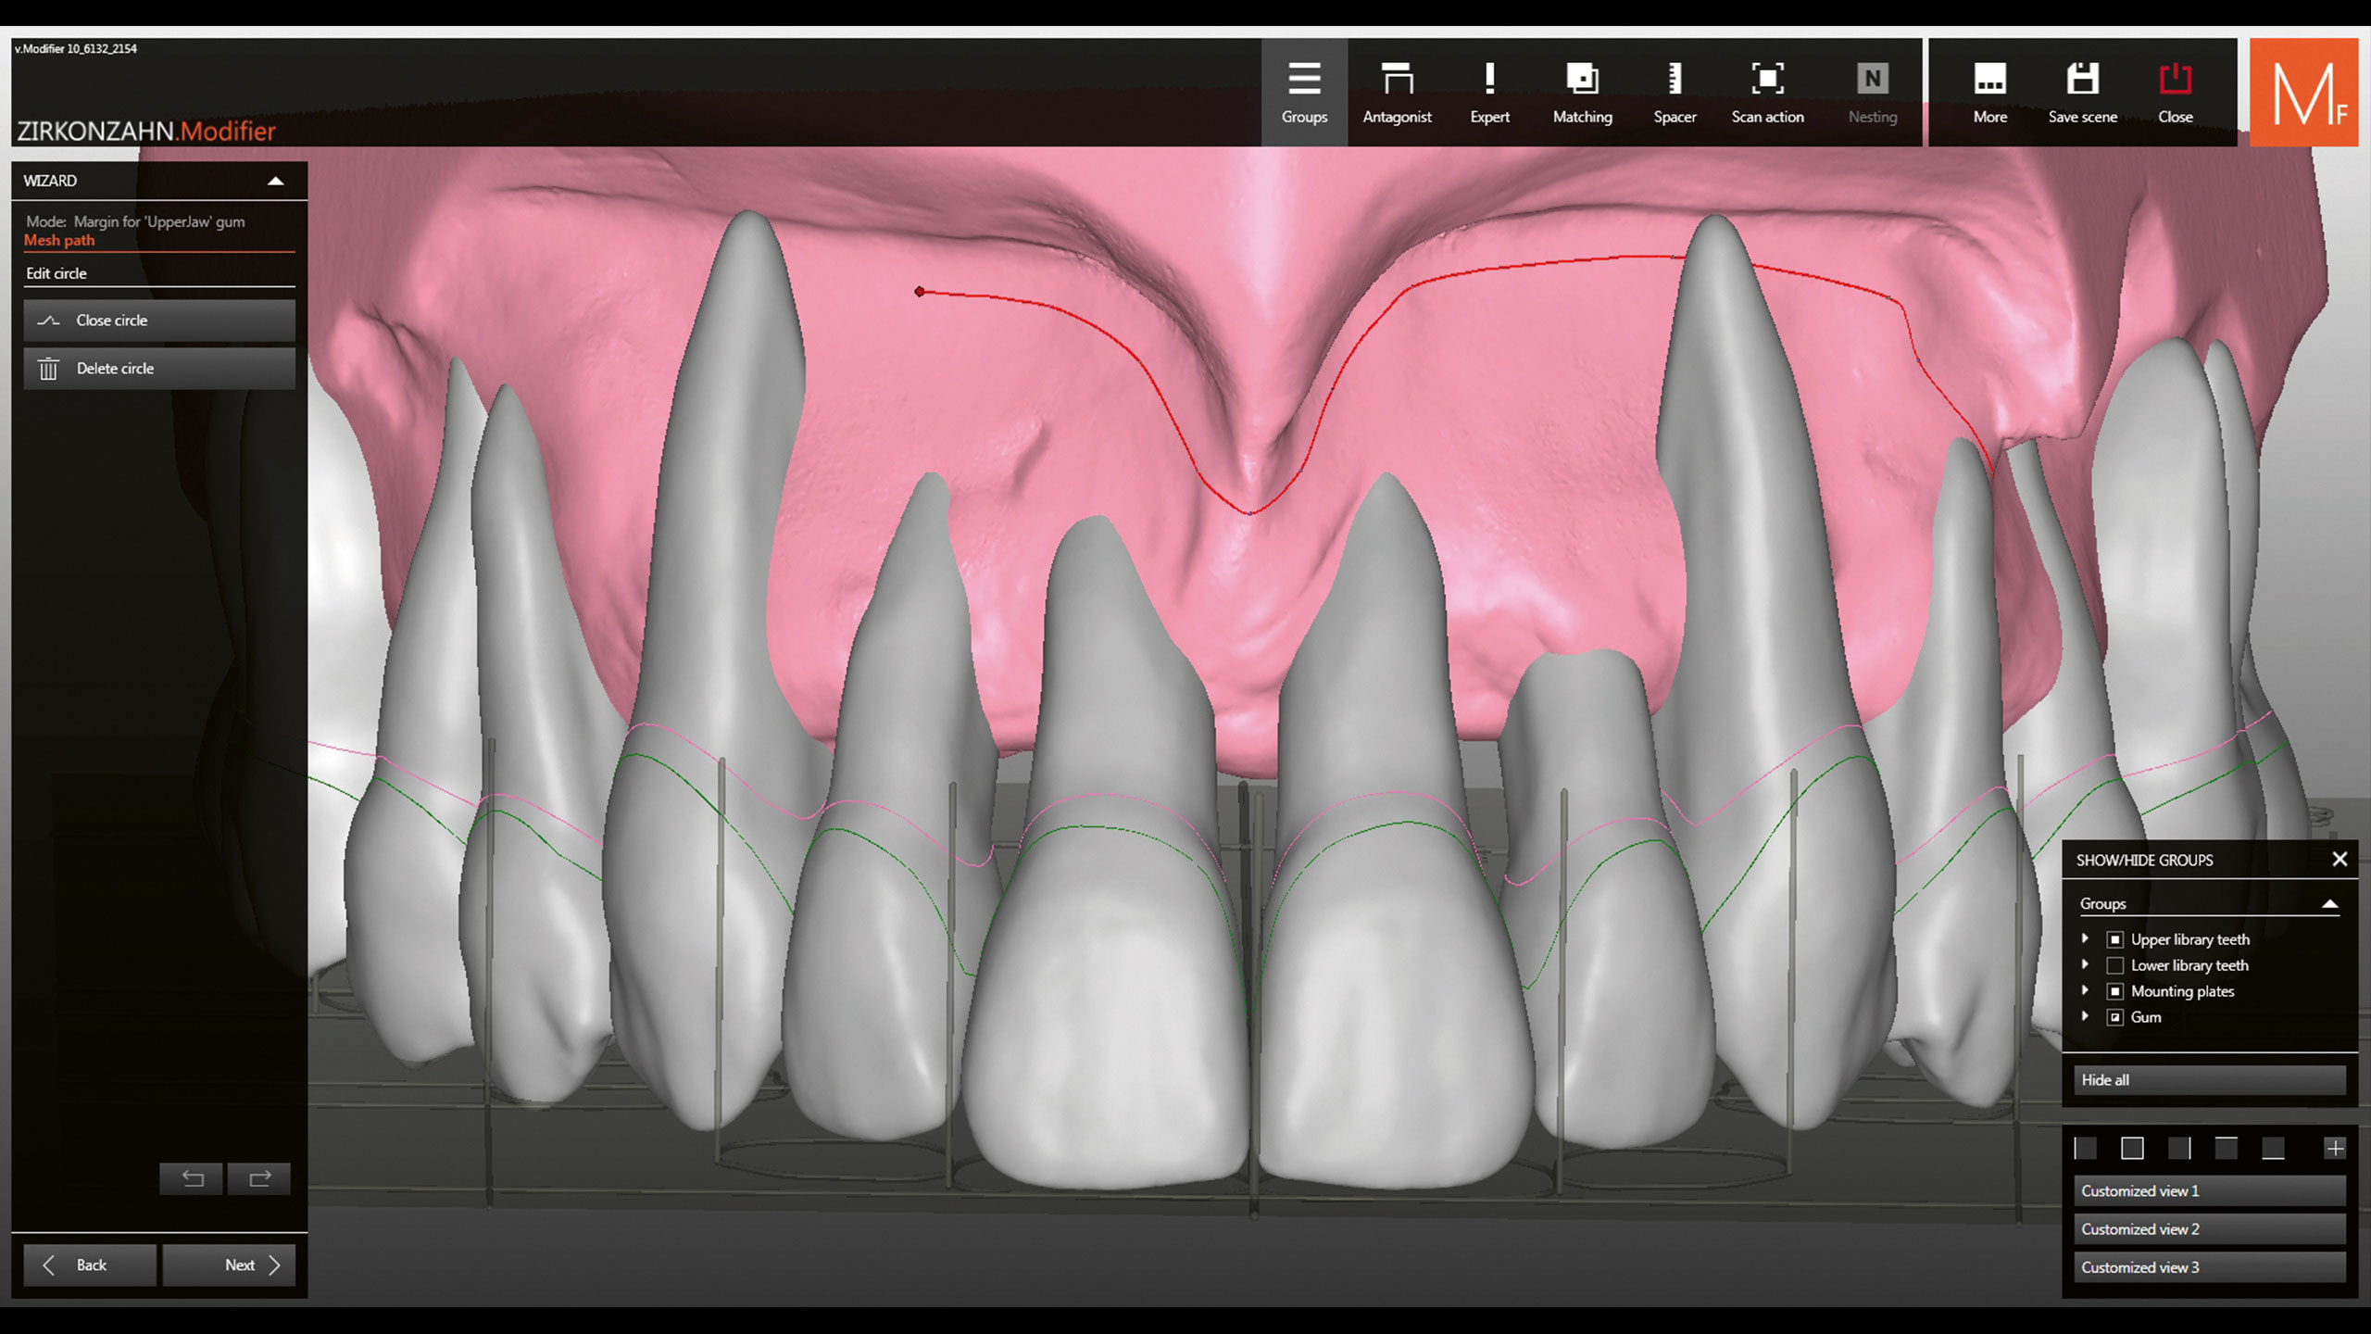
Task: Click the undo arrow in wizard panel
Action: click(192, 1178)
